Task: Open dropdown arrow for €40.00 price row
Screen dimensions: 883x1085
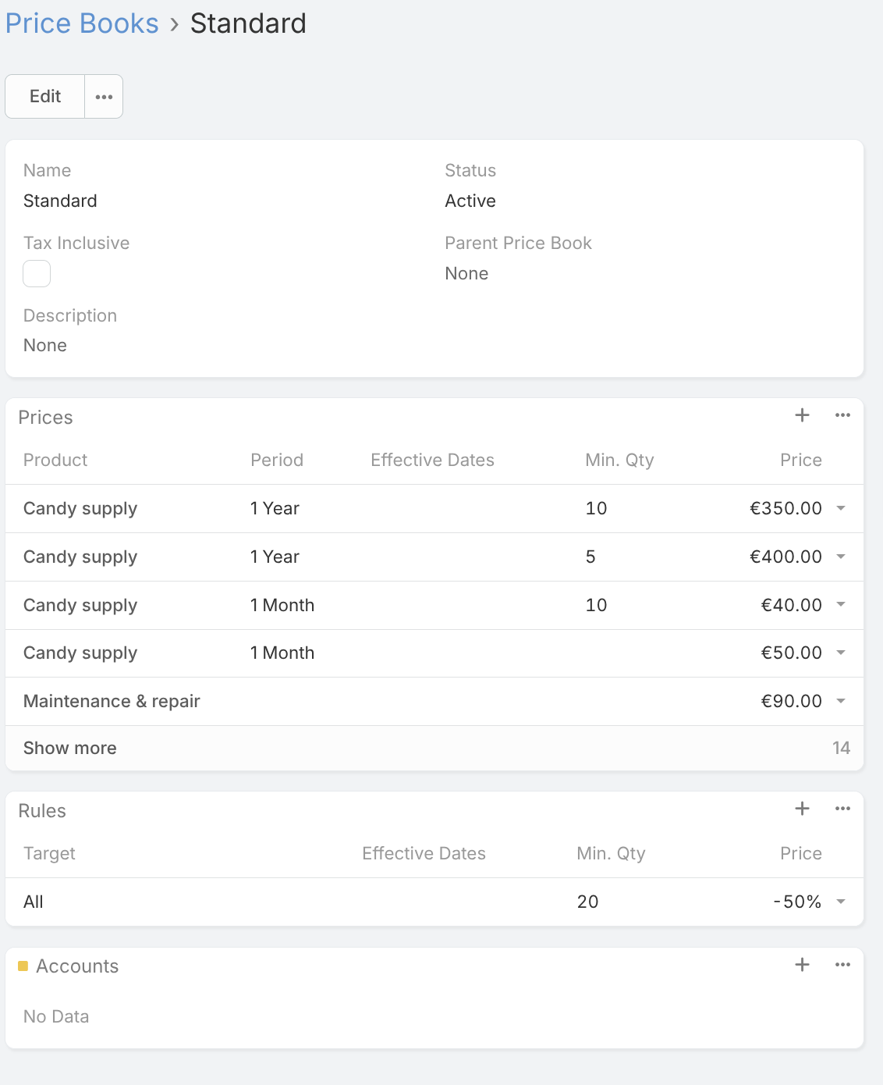Action: click(841, 605)
